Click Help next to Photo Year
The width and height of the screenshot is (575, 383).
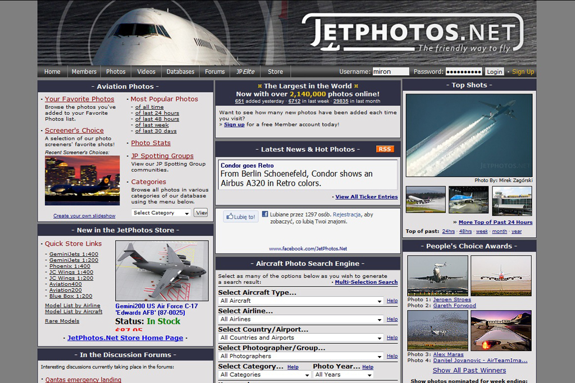pyautogui.click(x=368, y=367)
